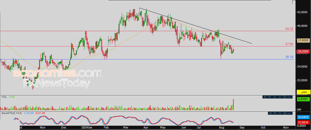Click the 2024Jan date axis label
This screenshot has height=130, width=311.
(87, 127)
